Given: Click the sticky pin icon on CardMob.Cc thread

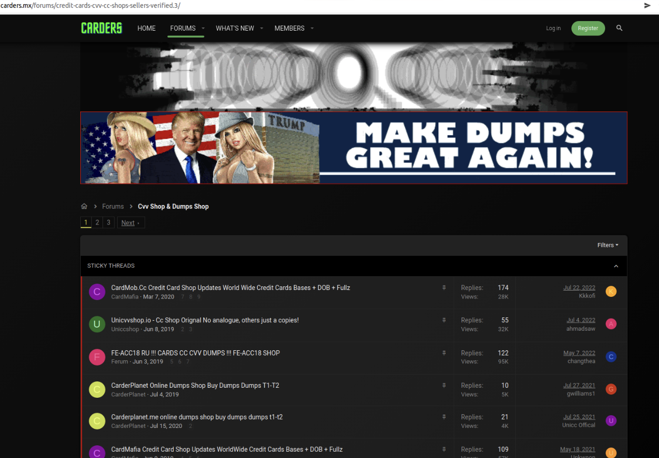Looking at the screenshot, I should coord(444,288).
